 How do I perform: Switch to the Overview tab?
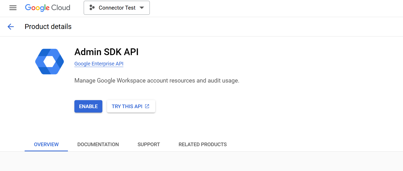[46, 144]
